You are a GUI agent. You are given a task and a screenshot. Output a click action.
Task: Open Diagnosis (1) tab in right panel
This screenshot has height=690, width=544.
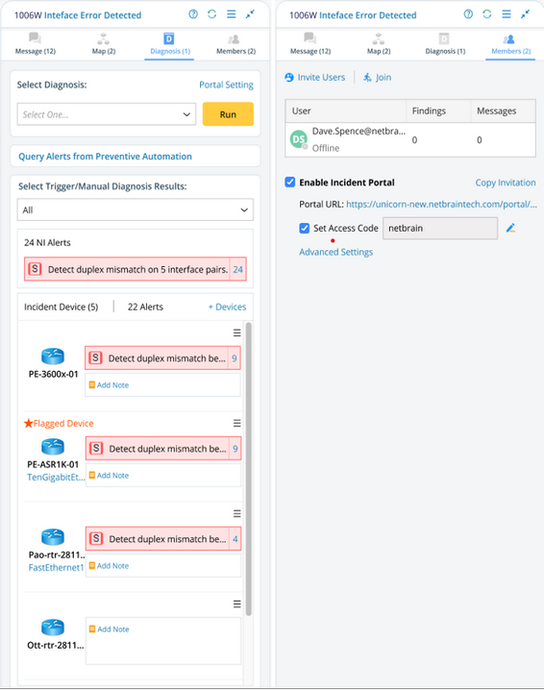tap(445, 43)
